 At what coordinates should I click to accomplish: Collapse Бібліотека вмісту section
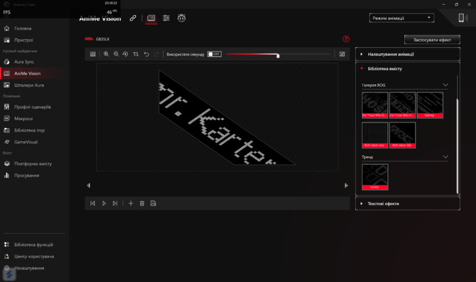click(408, 69)
